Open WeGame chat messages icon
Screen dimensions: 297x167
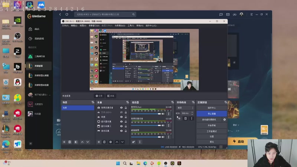coord(221,14)
